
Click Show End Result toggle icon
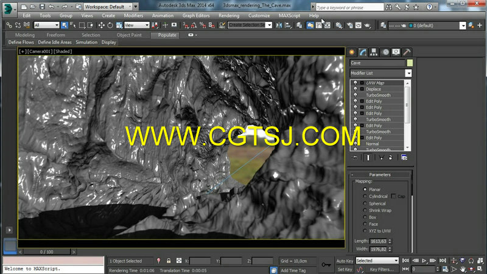click(x=368, y=158)
